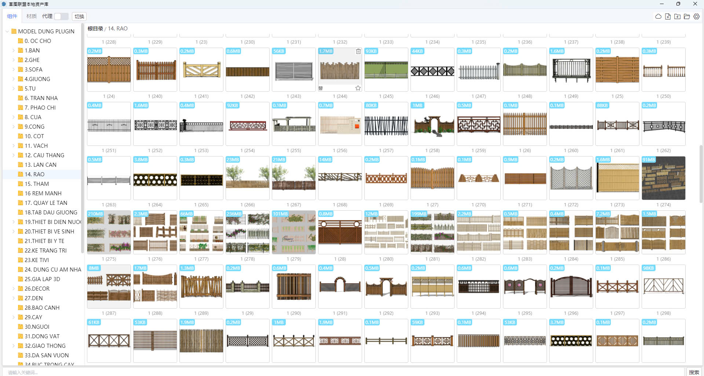Expand the 12. CAU THANG folder
This screenshot has height=376, width=704.
click(14, 155)
